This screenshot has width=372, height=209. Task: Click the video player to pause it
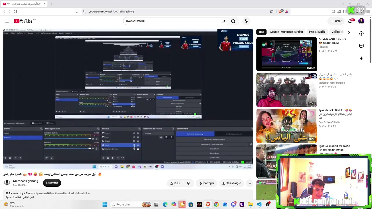click(x=128, y=99)
